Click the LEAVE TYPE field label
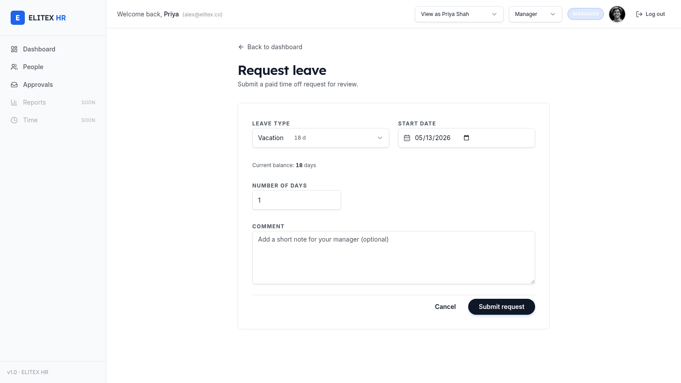The image size is (681, 383). tap(271, 124)
